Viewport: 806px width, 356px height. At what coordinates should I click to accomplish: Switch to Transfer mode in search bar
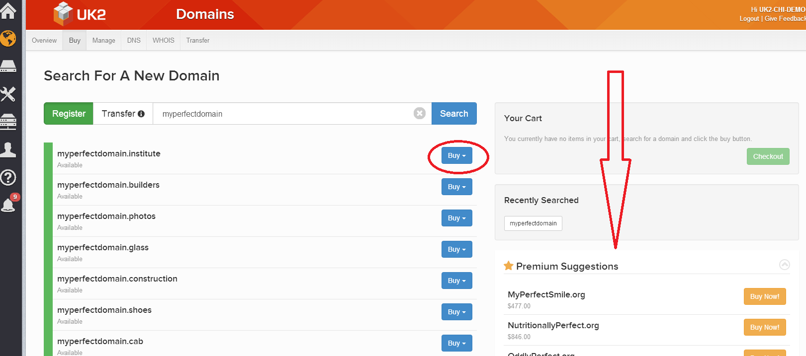123,114
